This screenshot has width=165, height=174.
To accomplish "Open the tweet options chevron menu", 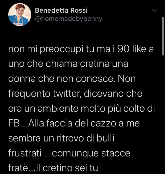I will coord(155,11).
